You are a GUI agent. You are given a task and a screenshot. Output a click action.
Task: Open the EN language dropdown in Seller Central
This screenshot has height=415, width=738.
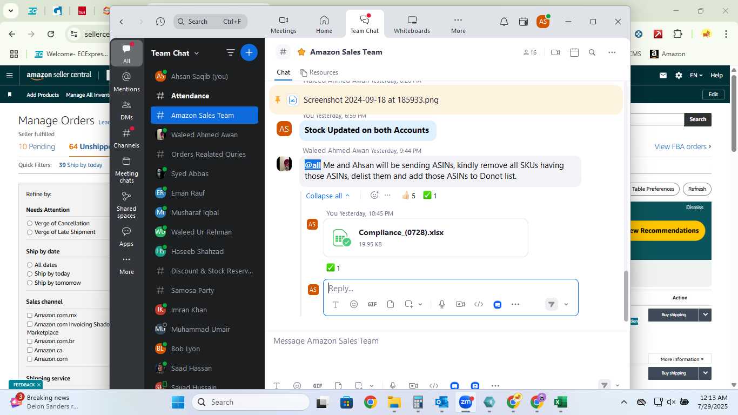tap(696, 75)
